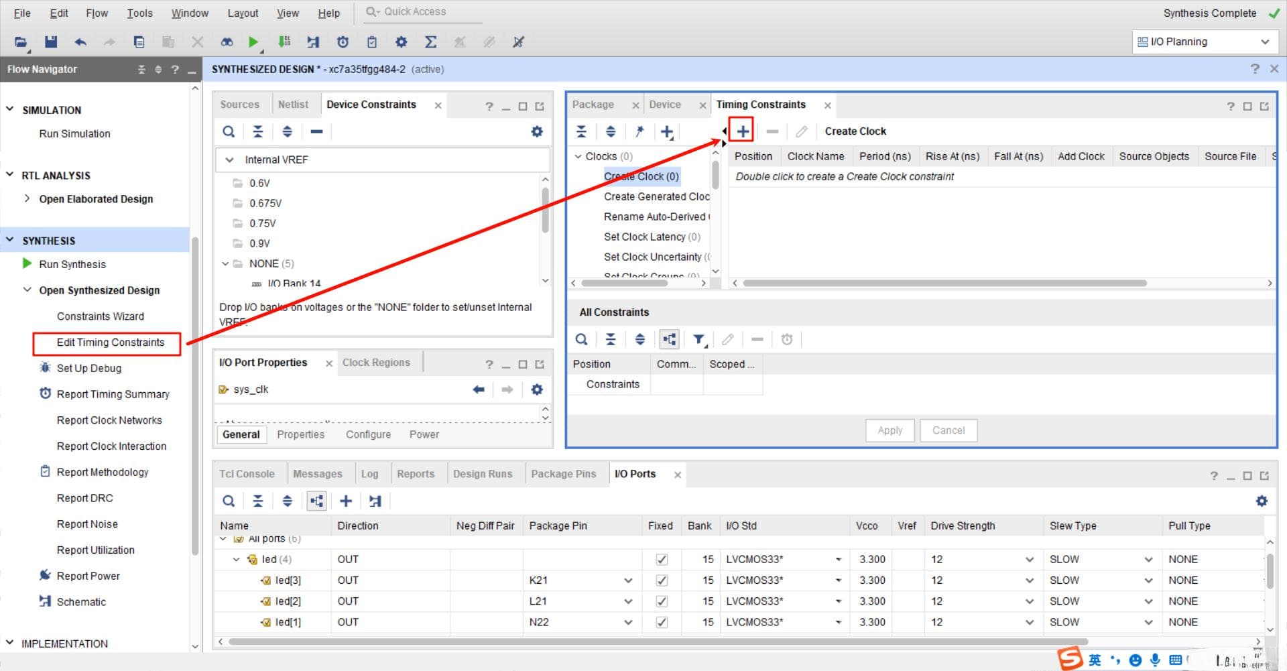The width and height of the screenshot is (1287, 671).
Task: Switch to the Netlist tab
Action: [293, 105]
